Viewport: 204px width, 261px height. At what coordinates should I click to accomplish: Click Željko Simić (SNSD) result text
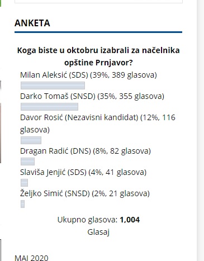(85, 193)
